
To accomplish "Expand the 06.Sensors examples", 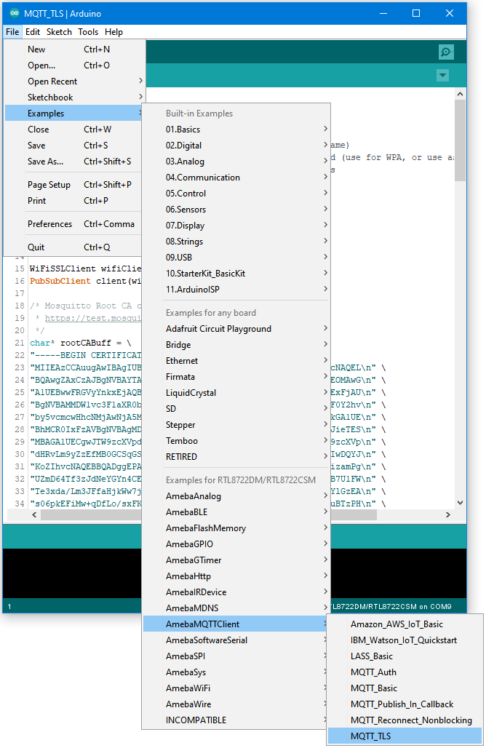I will [x=236, y=210].
